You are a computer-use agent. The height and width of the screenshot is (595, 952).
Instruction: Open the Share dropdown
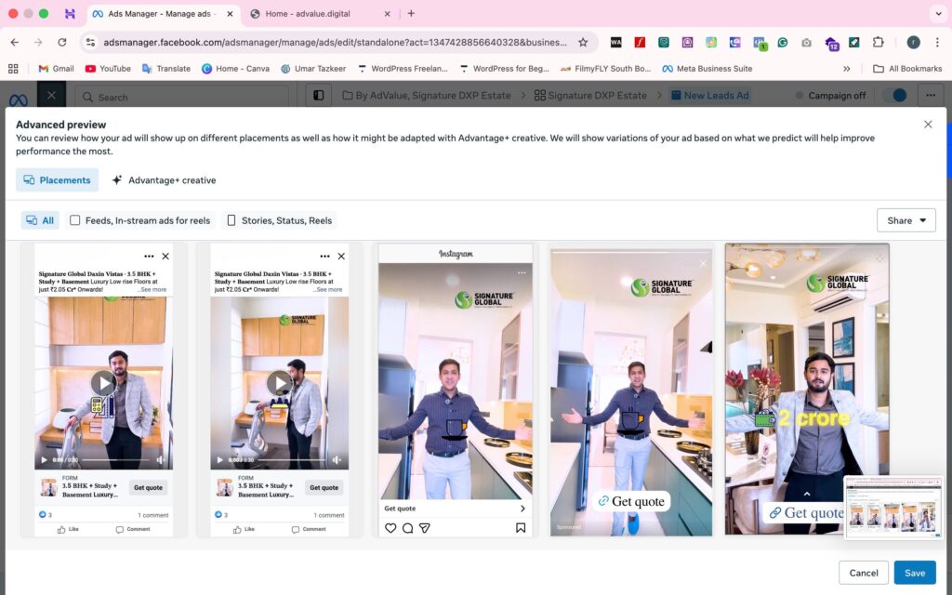(906, 220)
